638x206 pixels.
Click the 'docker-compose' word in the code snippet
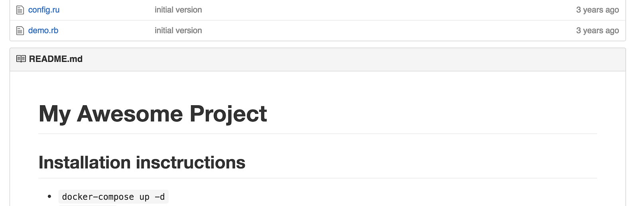pyautogui.click(x=98, y=197)
